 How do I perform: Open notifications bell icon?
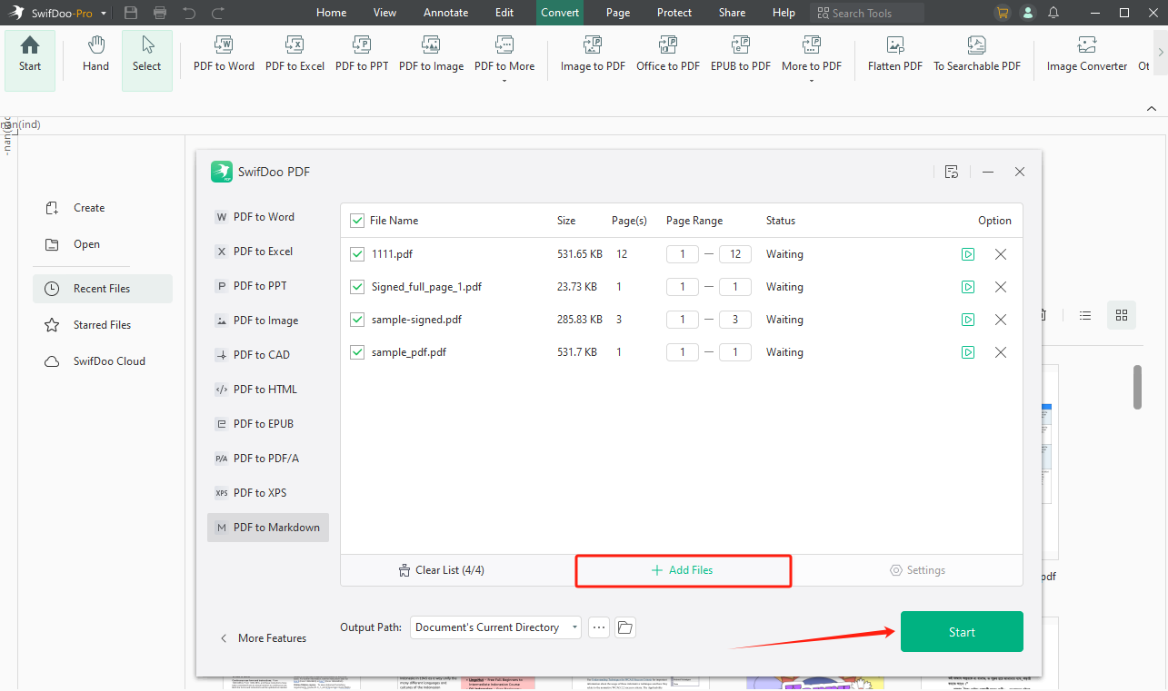coord(1053,13)
